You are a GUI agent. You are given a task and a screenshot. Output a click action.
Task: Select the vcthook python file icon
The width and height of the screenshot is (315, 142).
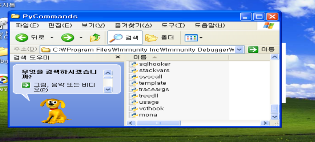click(x=133, y=108)
